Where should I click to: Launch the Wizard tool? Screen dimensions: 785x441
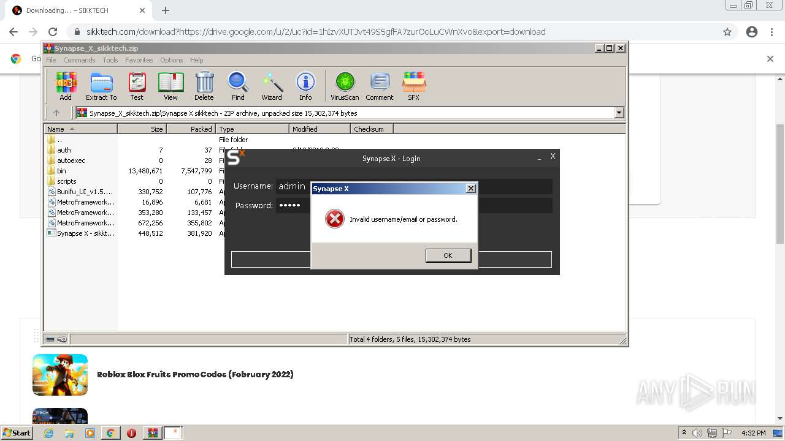click(272, 86)
